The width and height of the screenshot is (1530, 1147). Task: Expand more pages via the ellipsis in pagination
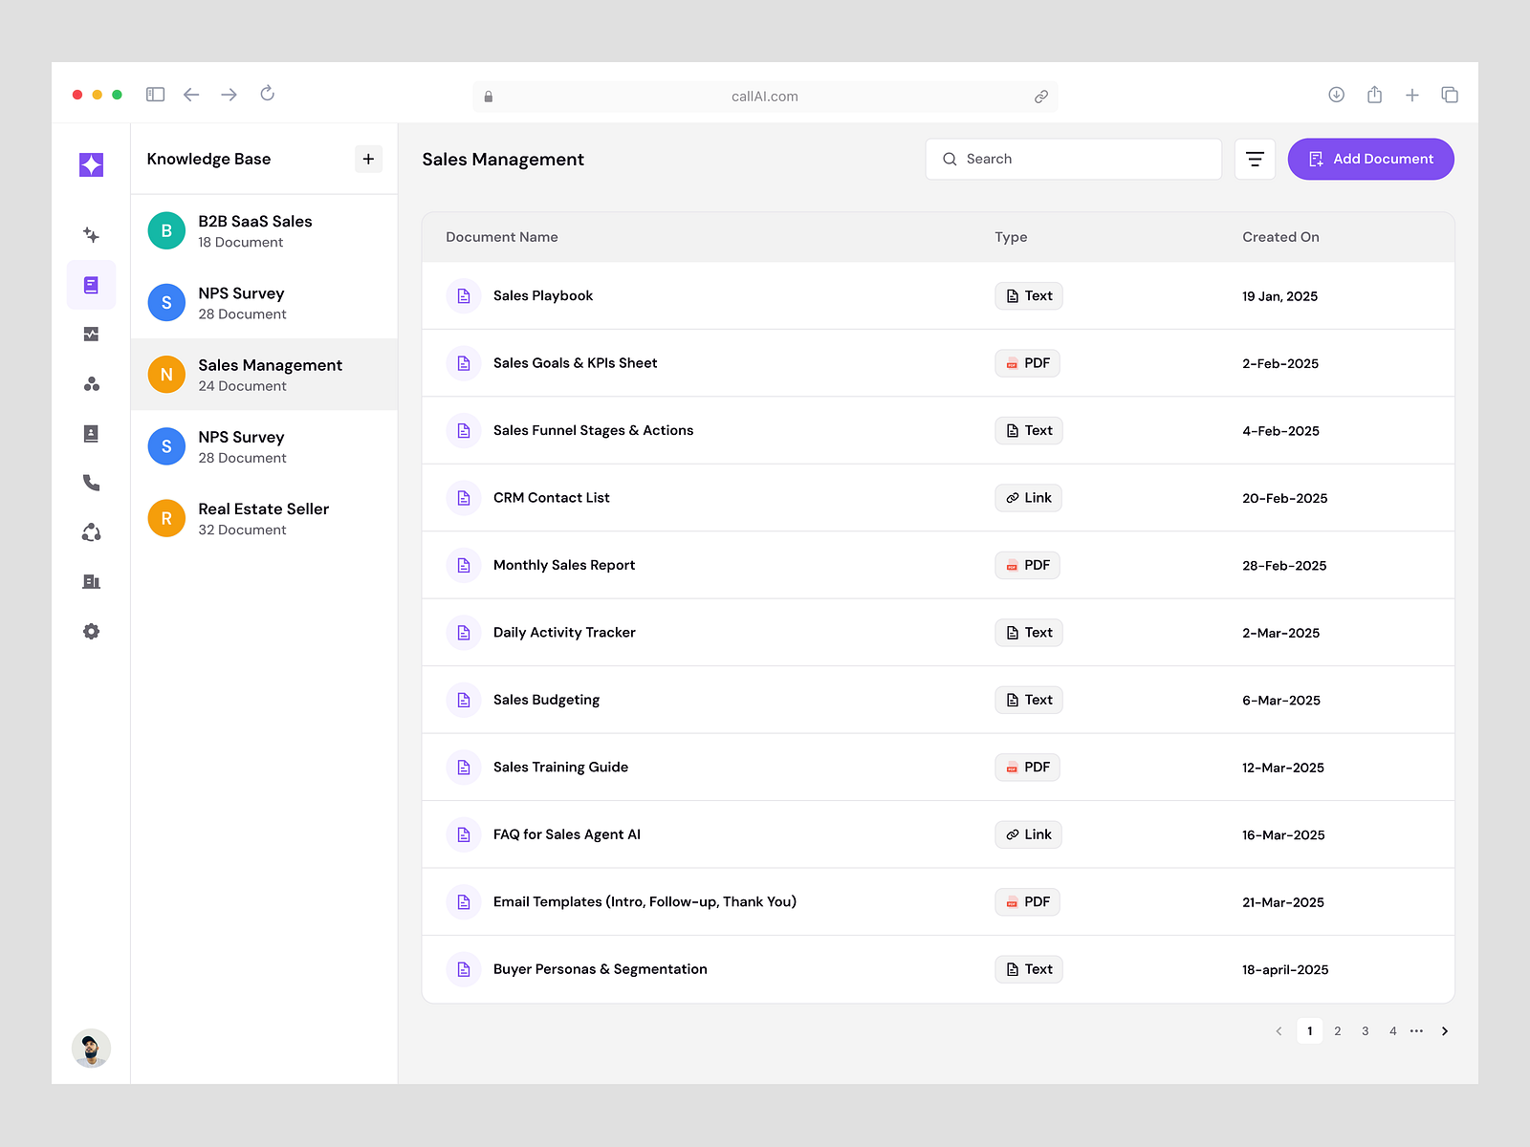(1416, 1030)
